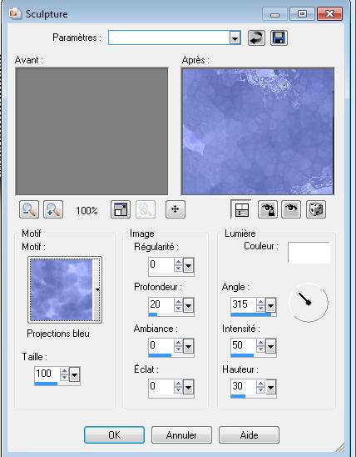Click the pan navigate arrows icon

[176, 209]
